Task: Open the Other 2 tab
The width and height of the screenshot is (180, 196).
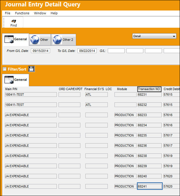Action: [63, 40]
